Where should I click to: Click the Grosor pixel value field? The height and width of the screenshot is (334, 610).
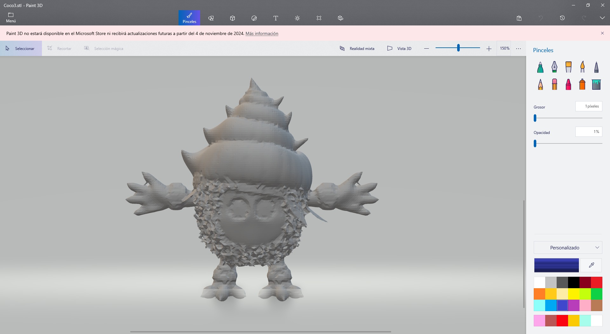(589, 106)
